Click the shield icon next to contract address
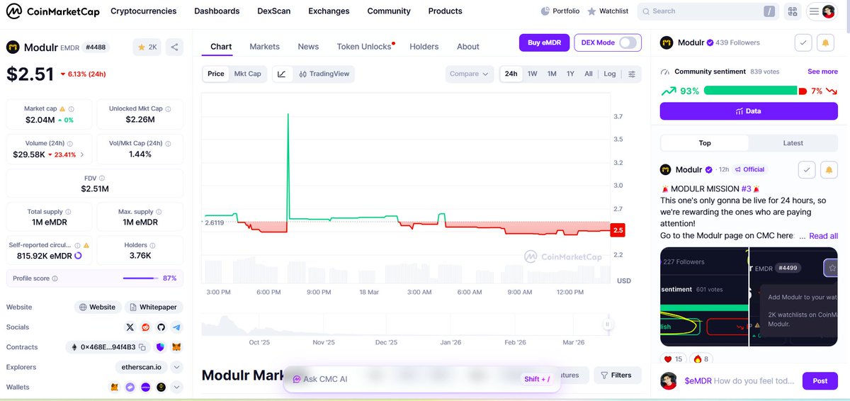850x401 pixels. pos(160,347)
